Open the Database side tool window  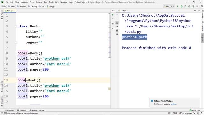202,27
